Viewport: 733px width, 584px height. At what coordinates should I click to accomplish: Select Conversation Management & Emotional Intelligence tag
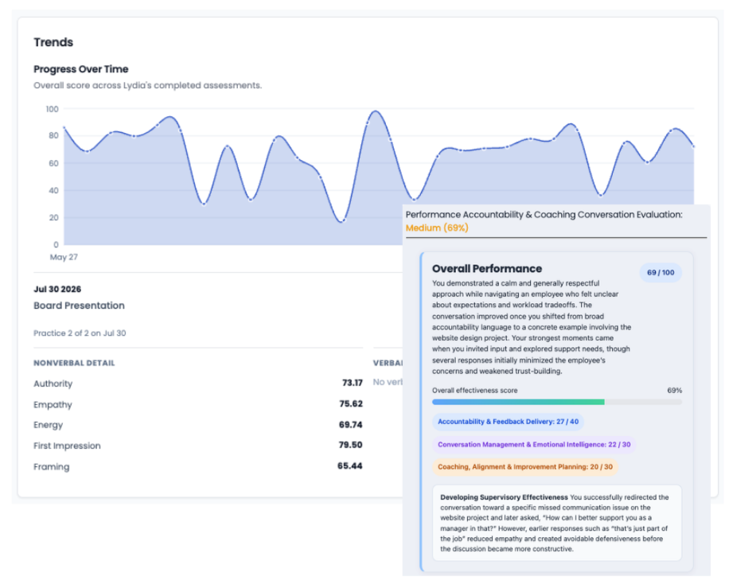click(x=534, y=444)
